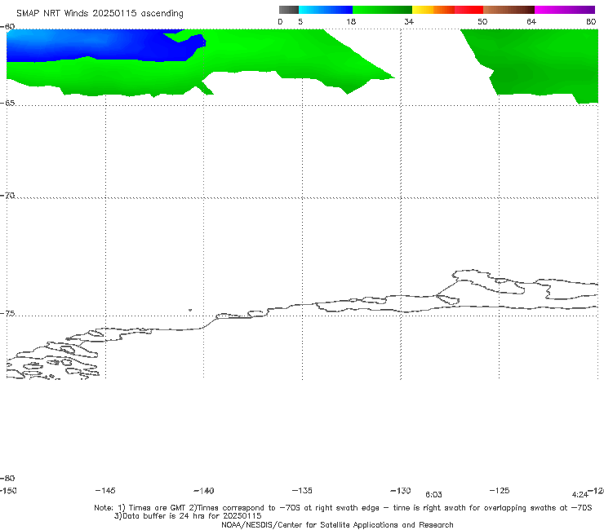Click the magenta-purple segment of the color bar
Screen dimensions: 604x530
click(x=565, y=10)
